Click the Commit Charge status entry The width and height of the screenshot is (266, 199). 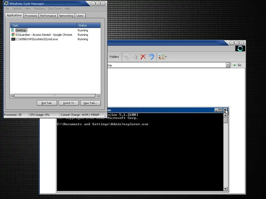coord(80,115)
